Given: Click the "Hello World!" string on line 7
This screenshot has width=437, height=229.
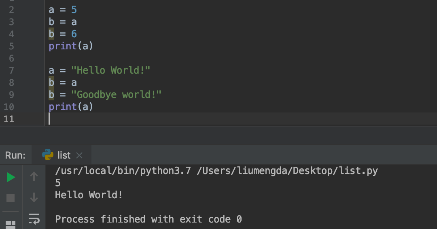Looking at the screenshot, I should (x=110, y=70).
